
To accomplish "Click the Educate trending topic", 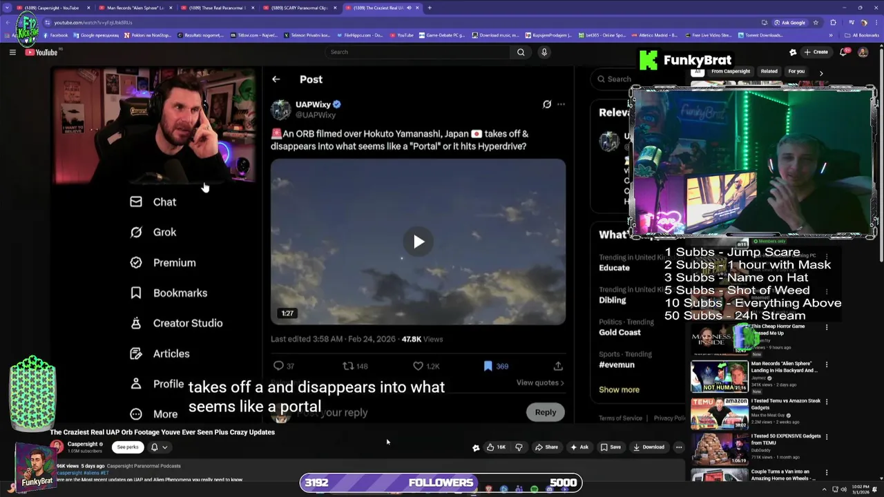I will point(614,268).
